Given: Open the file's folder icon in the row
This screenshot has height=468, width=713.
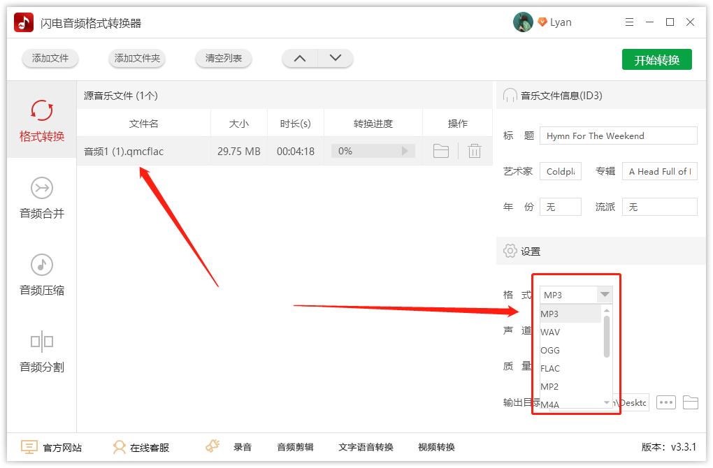Looking at the screenshot, I should pos(440,151).
